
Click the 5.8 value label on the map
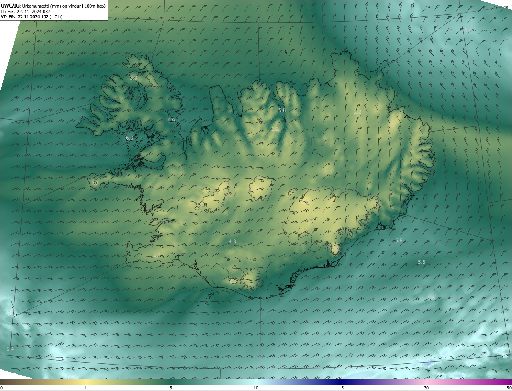(x=282, y=110)
